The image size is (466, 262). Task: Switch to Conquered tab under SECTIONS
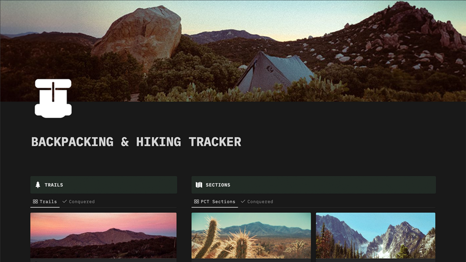pos(257,202)
